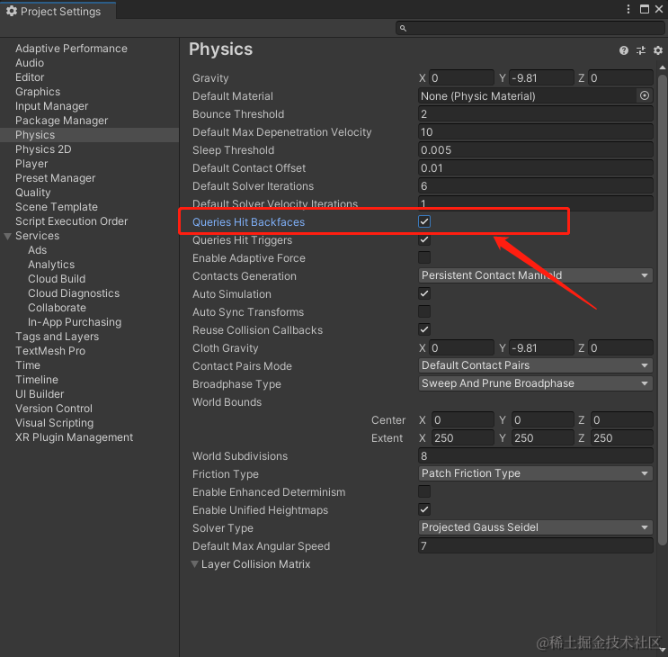Select Physics 2D settings category
This screenshot has width=668, height=657.
(x=43, y=149)
